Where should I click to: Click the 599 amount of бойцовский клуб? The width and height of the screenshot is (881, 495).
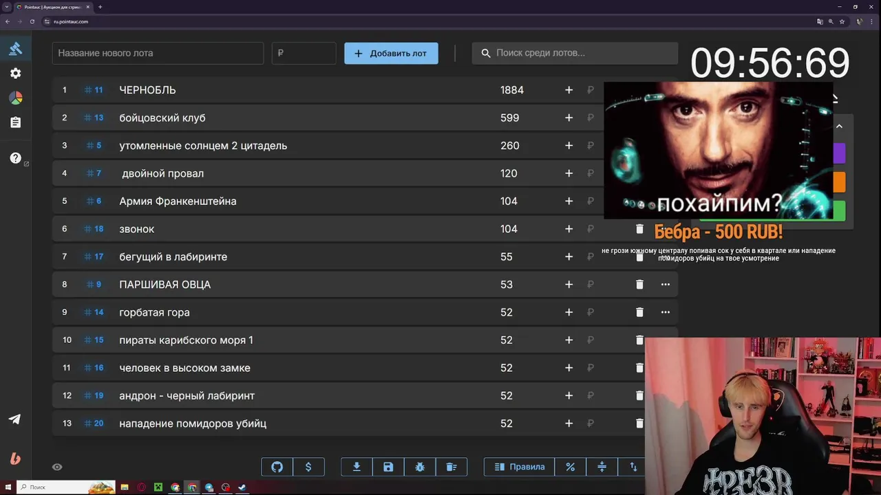pyautogui.click(x=509, y=118)
